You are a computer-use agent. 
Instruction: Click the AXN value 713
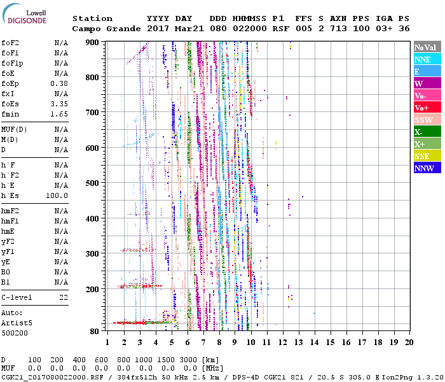pyautogui.click(x=338, y=29)
